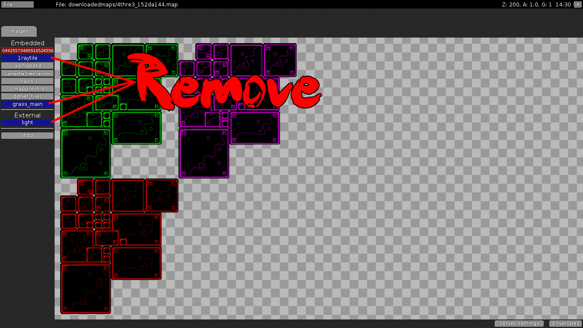Open Server settings panel
Viewport: 583px width, 328px height.
tap(519, 323)
